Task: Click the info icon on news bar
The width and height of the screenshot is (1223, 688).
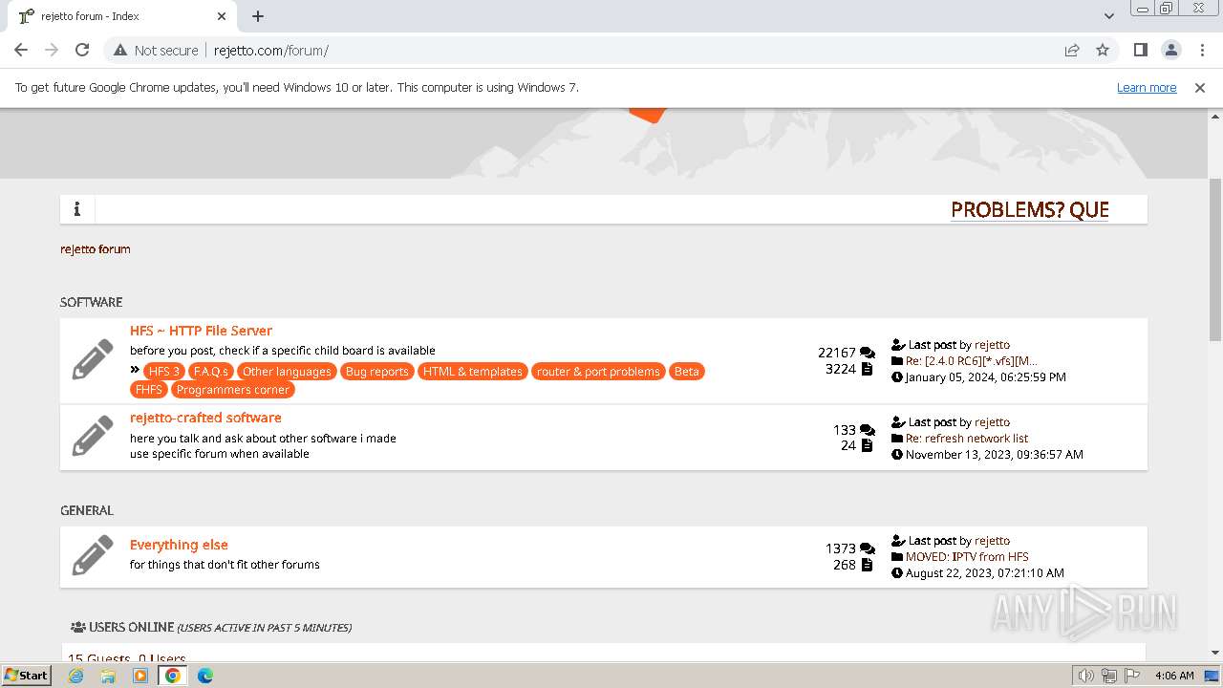Action: pos(77,209)
